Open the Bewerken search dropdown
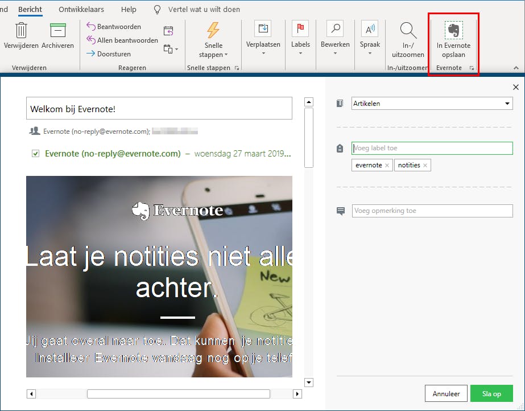This screenshot has width=525, height=411. click(335, 39)
